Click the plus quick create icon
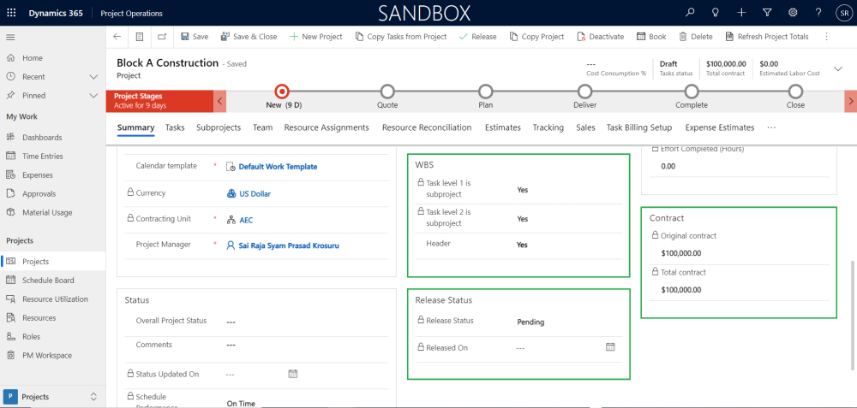The height and width of the screenshot is (408, 857). 741,13
